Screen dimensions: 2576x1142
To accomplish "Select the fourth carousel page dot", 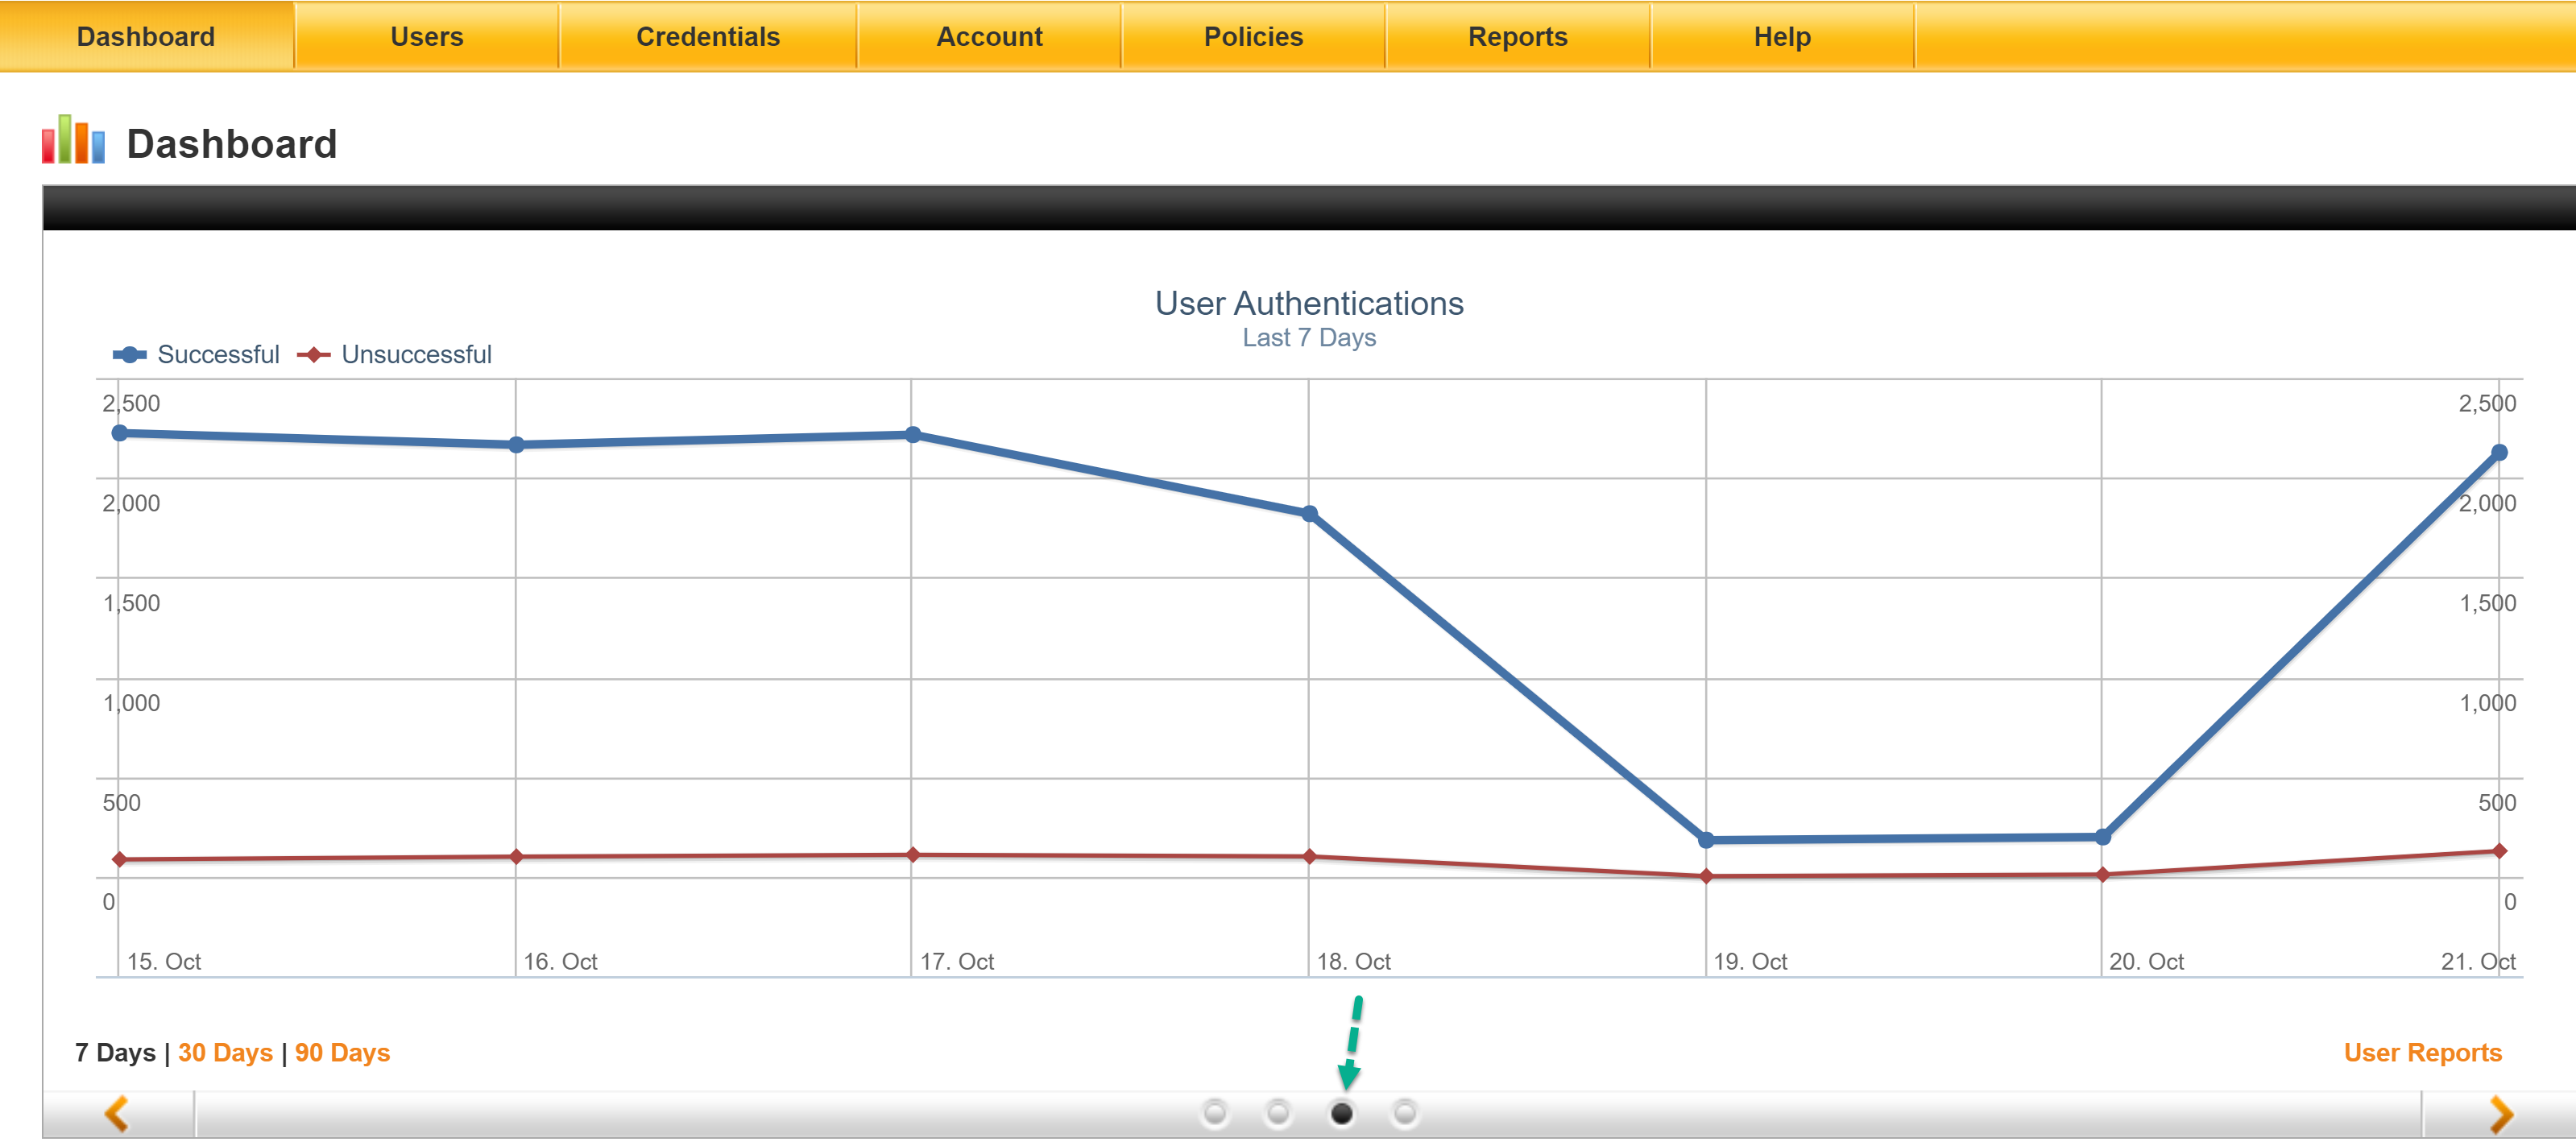I will click(x=1405, y=1112).
